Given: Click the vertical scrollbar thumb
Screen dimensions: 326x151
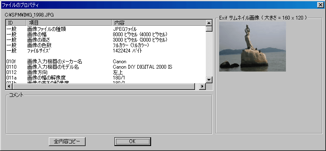Looking at the screenshot, I should tap(209, 29).
